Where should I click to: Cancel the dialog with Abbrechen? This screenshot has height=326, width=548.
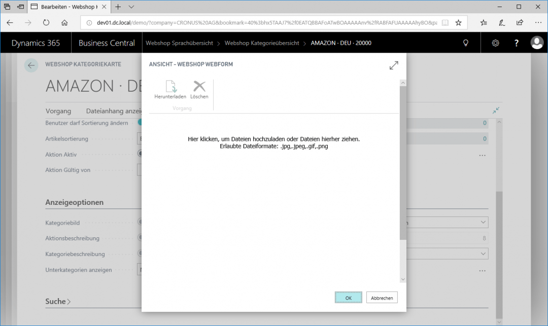[x=382, y=298]
